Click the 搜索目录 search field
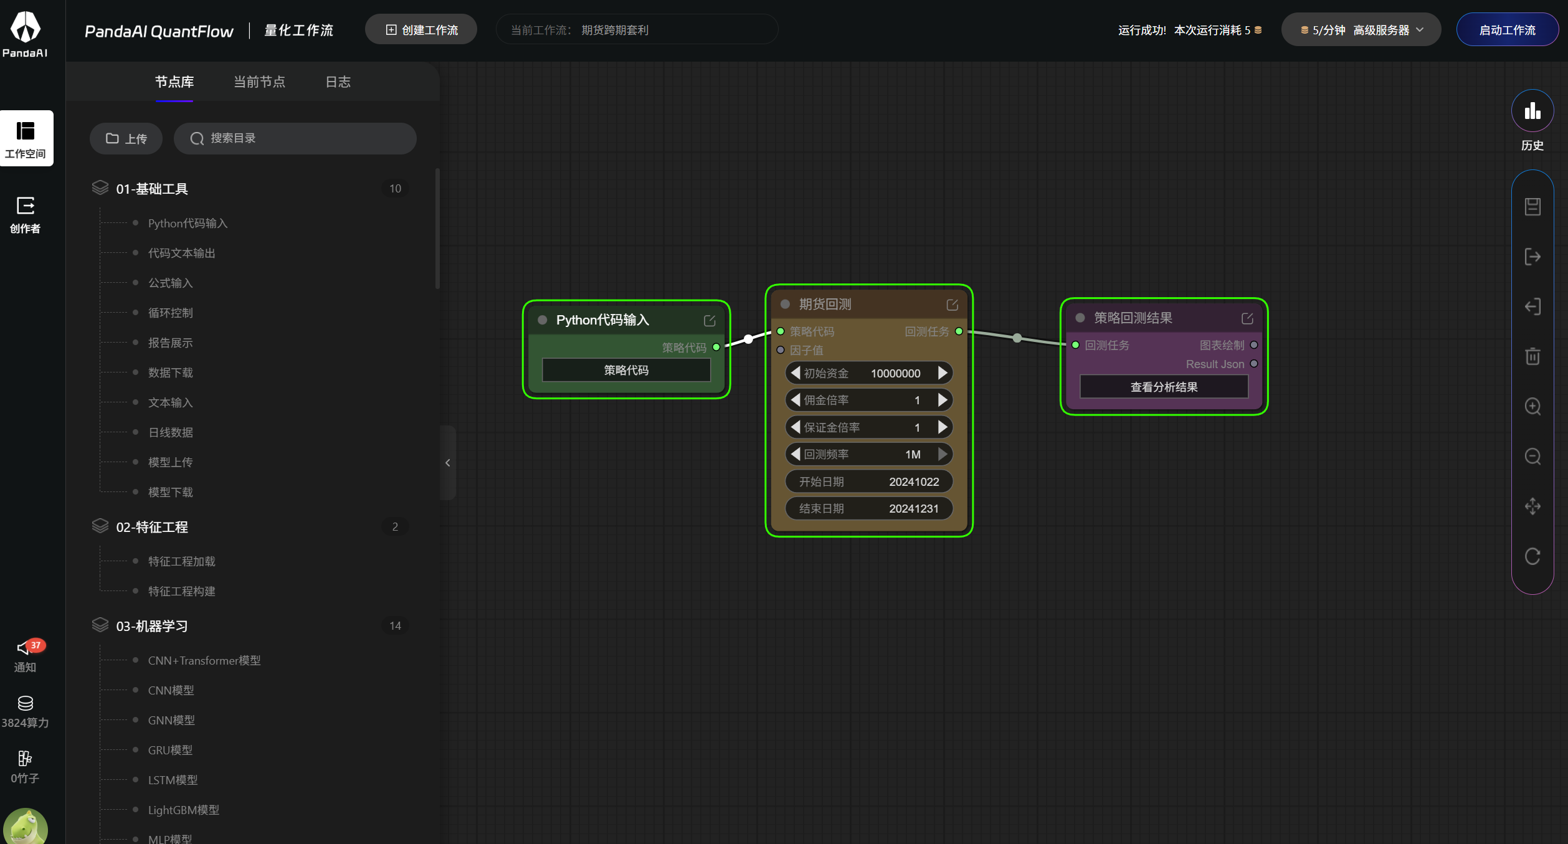The width and height of the screenshot is (1568, 844). point(295,138)
